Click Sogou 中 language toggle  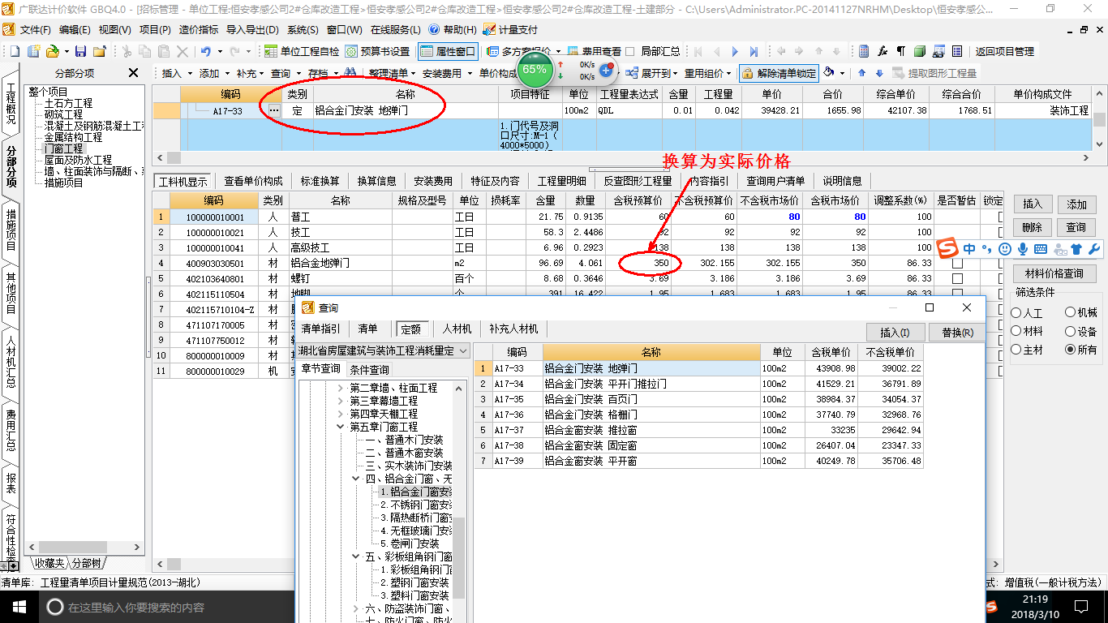969,249
